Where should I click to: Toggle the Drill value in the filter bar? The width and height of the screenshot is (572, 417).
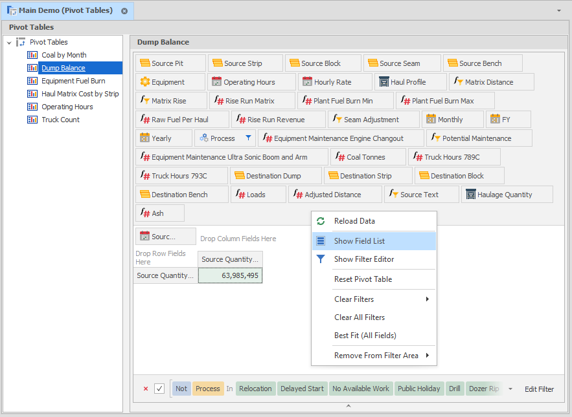[455, 389]
